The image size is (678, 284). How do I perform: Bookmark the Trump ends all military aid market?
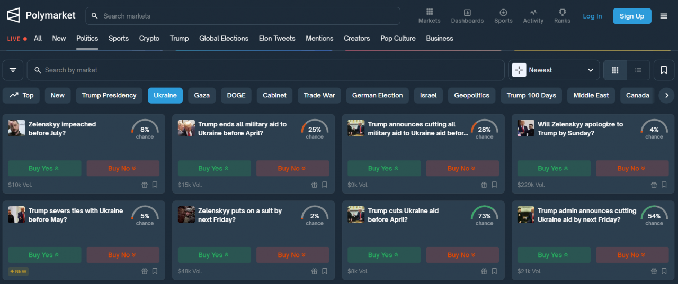pyautogui.click(x=325, y=185)
